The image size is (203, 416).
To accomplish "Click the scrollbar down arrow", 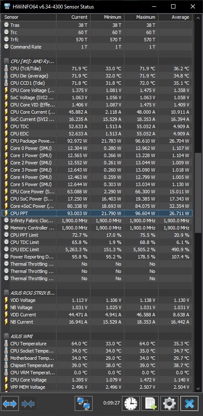I will (x=197, y=388).
